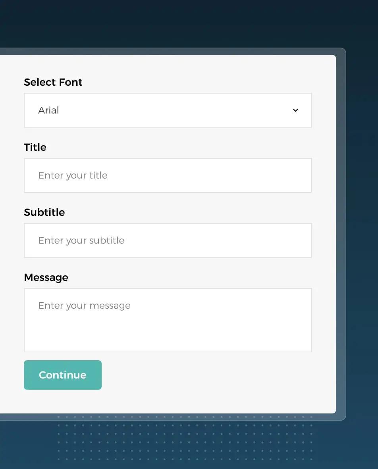Click the "Message" field label
The height and width of the screenshot is (469, 378).
(46, 277)
